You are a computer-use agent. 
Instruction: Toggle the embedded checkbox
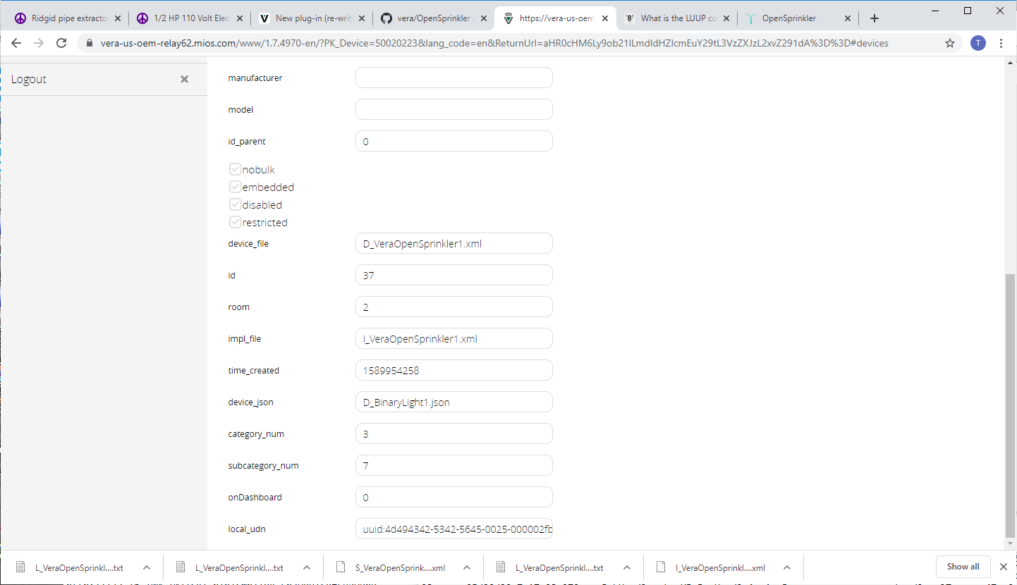[236, 187]
